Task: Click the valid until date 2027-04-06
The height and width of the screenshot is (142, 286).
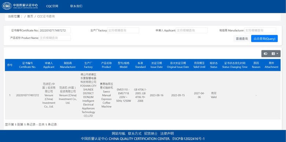Action: [199, 95]
